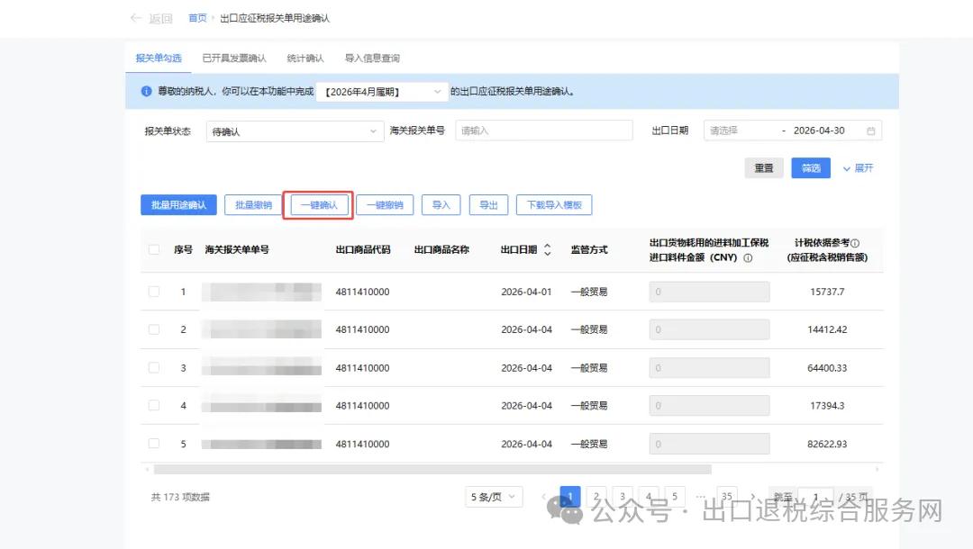Click the end date 2026-04-30 field
This screenshot has width=973, height=549.
click(x=819, y=130)
